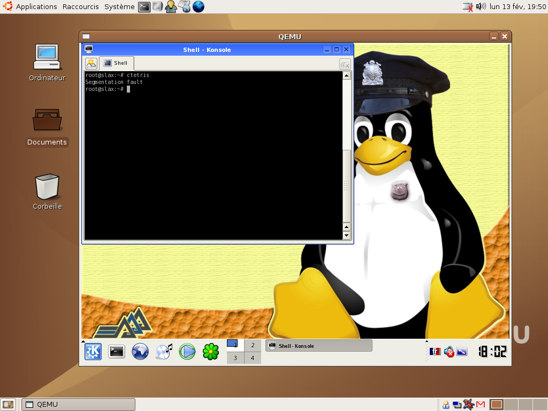Click the Konsole vertical scrollbar handle
This screenshot has height=411, width=548.
[346, 186]
